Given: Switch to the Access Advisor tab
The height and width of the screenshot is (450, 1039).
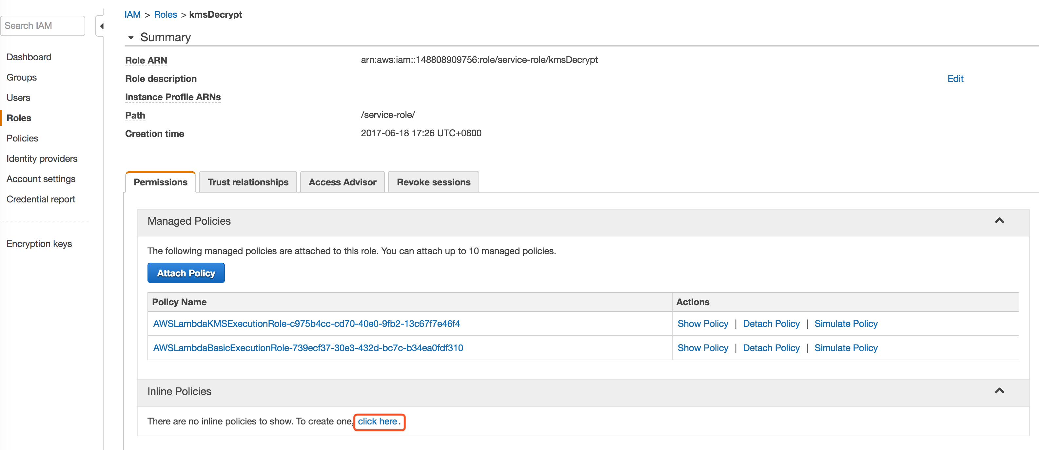Looking at the screenshot, I should tap(343, 182).
